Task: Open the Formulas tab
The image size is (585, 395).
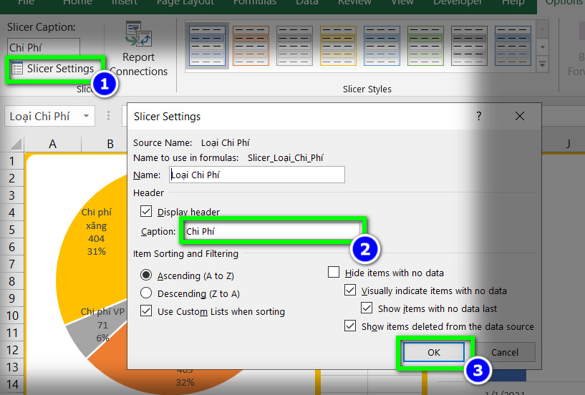Action: [255, 3]
